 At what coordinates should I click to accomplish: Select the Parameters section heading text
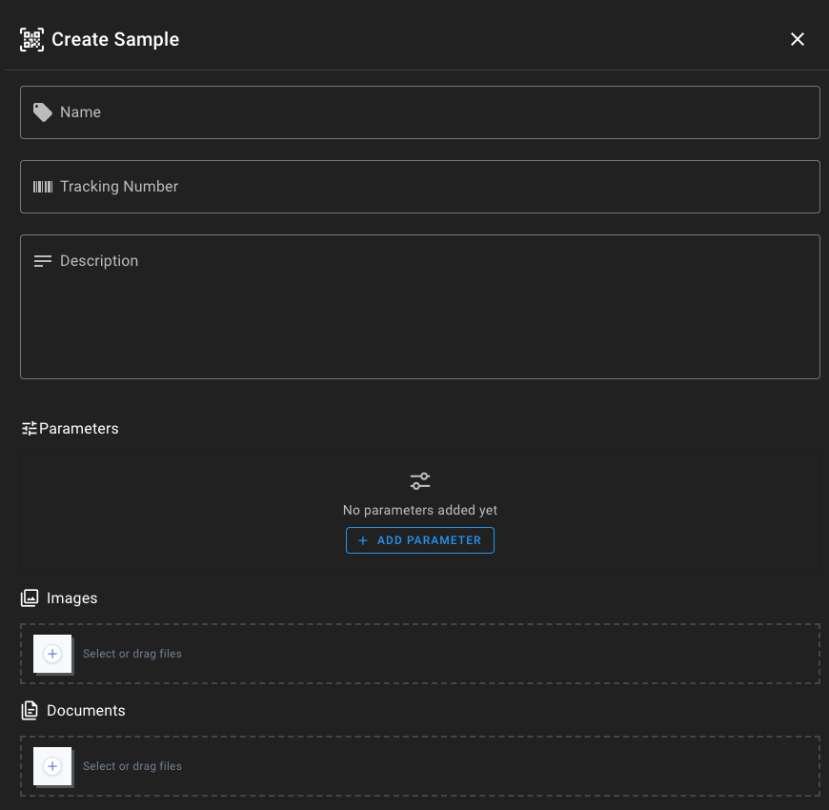pyautogui.click(x=79, y=429)
